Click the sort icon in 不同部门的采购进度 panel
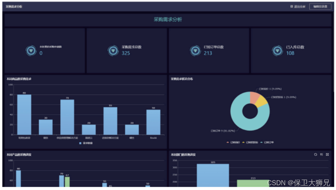The height and width of the screenshot is (190, 336). pos(321,155)
